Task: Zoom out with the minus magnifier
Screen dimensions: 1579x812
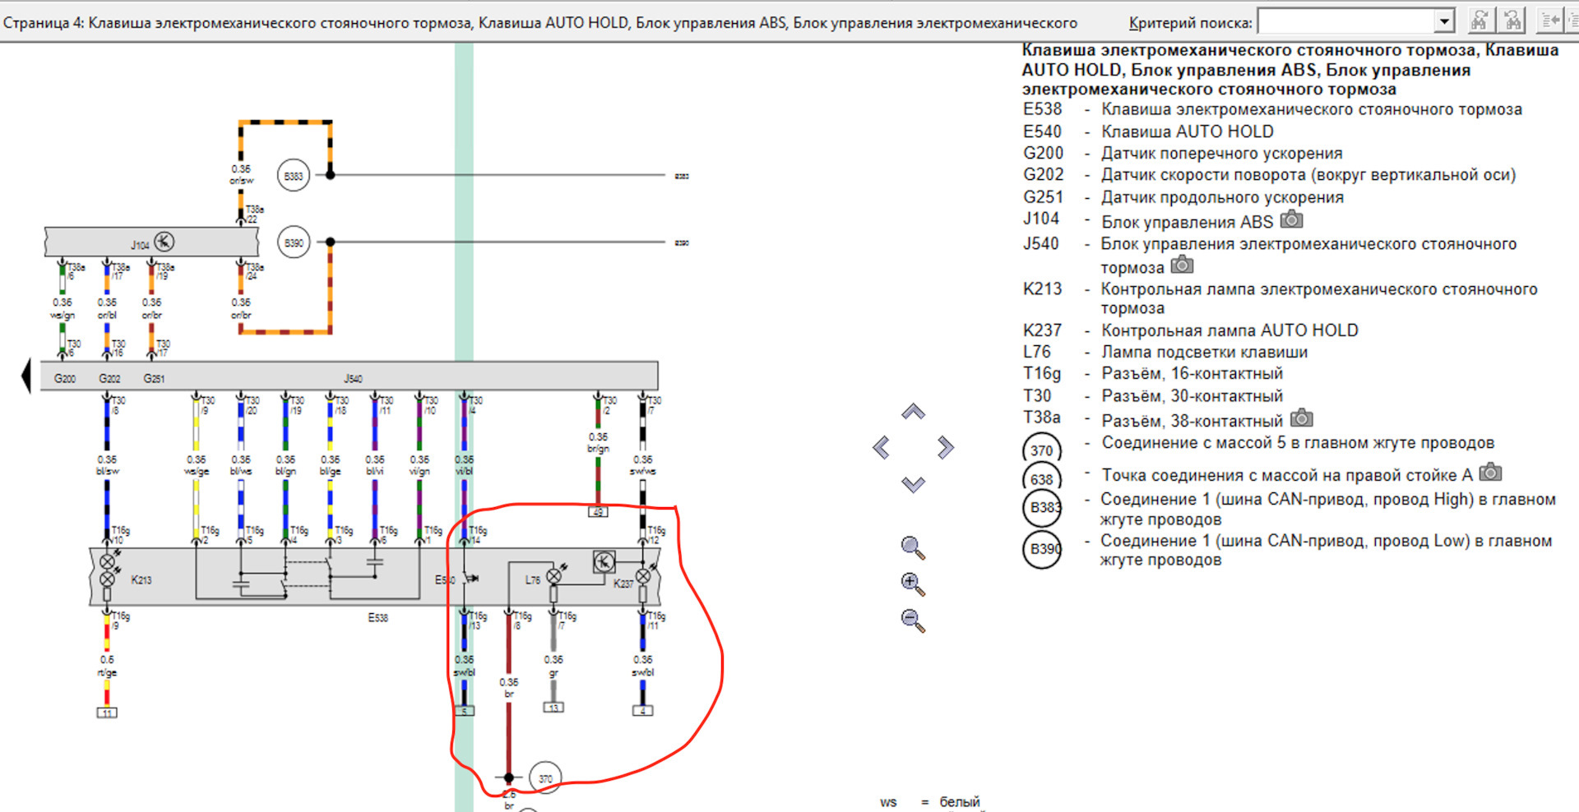Action: (x=913, y=621)
